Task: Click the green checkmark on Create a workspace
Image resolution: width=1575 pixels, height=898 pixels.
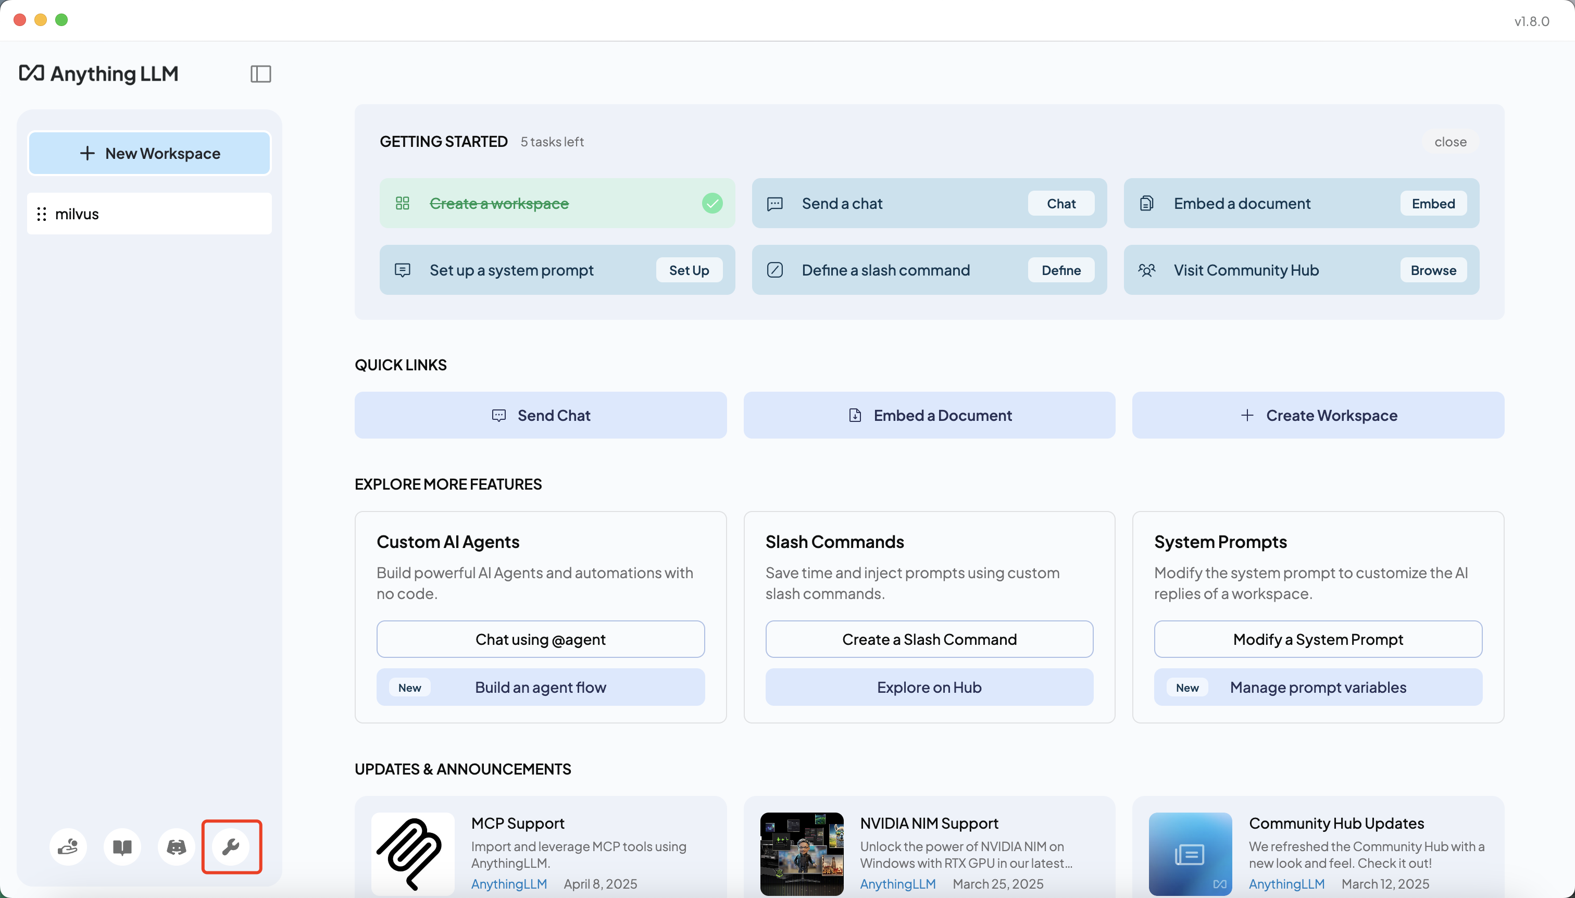Action: pyautogui.click(x=712, y=203)
